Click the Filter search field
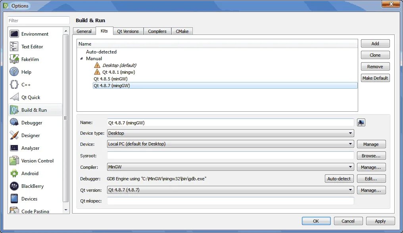Screen dimensions: 403x233 point(38,20)
